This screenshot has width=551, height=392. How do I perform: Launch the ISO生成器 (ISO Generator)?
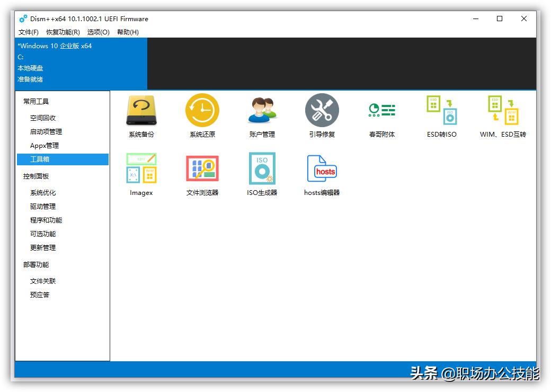pyautogui.click(x=262, y=174)
